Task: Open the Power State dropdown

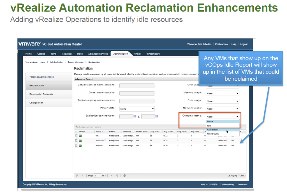Action: coord(137,109)
